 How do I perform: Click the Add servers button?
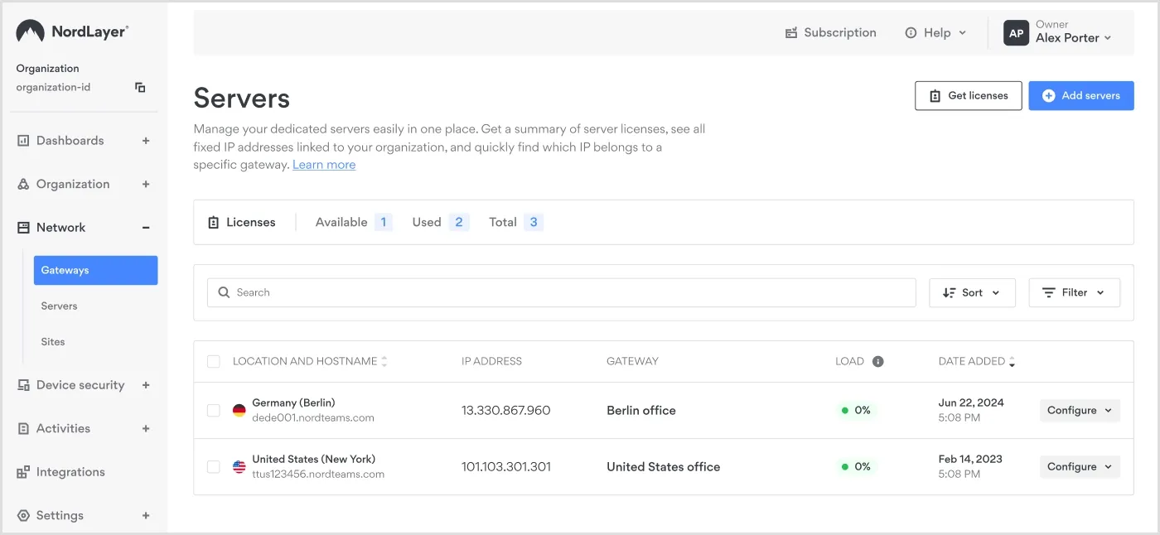point(1081,95)
